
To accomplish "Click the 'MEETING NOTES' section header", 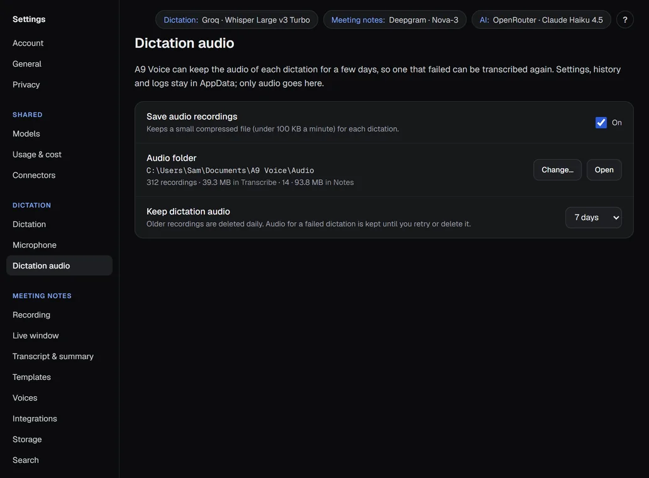I will point(42,296).
